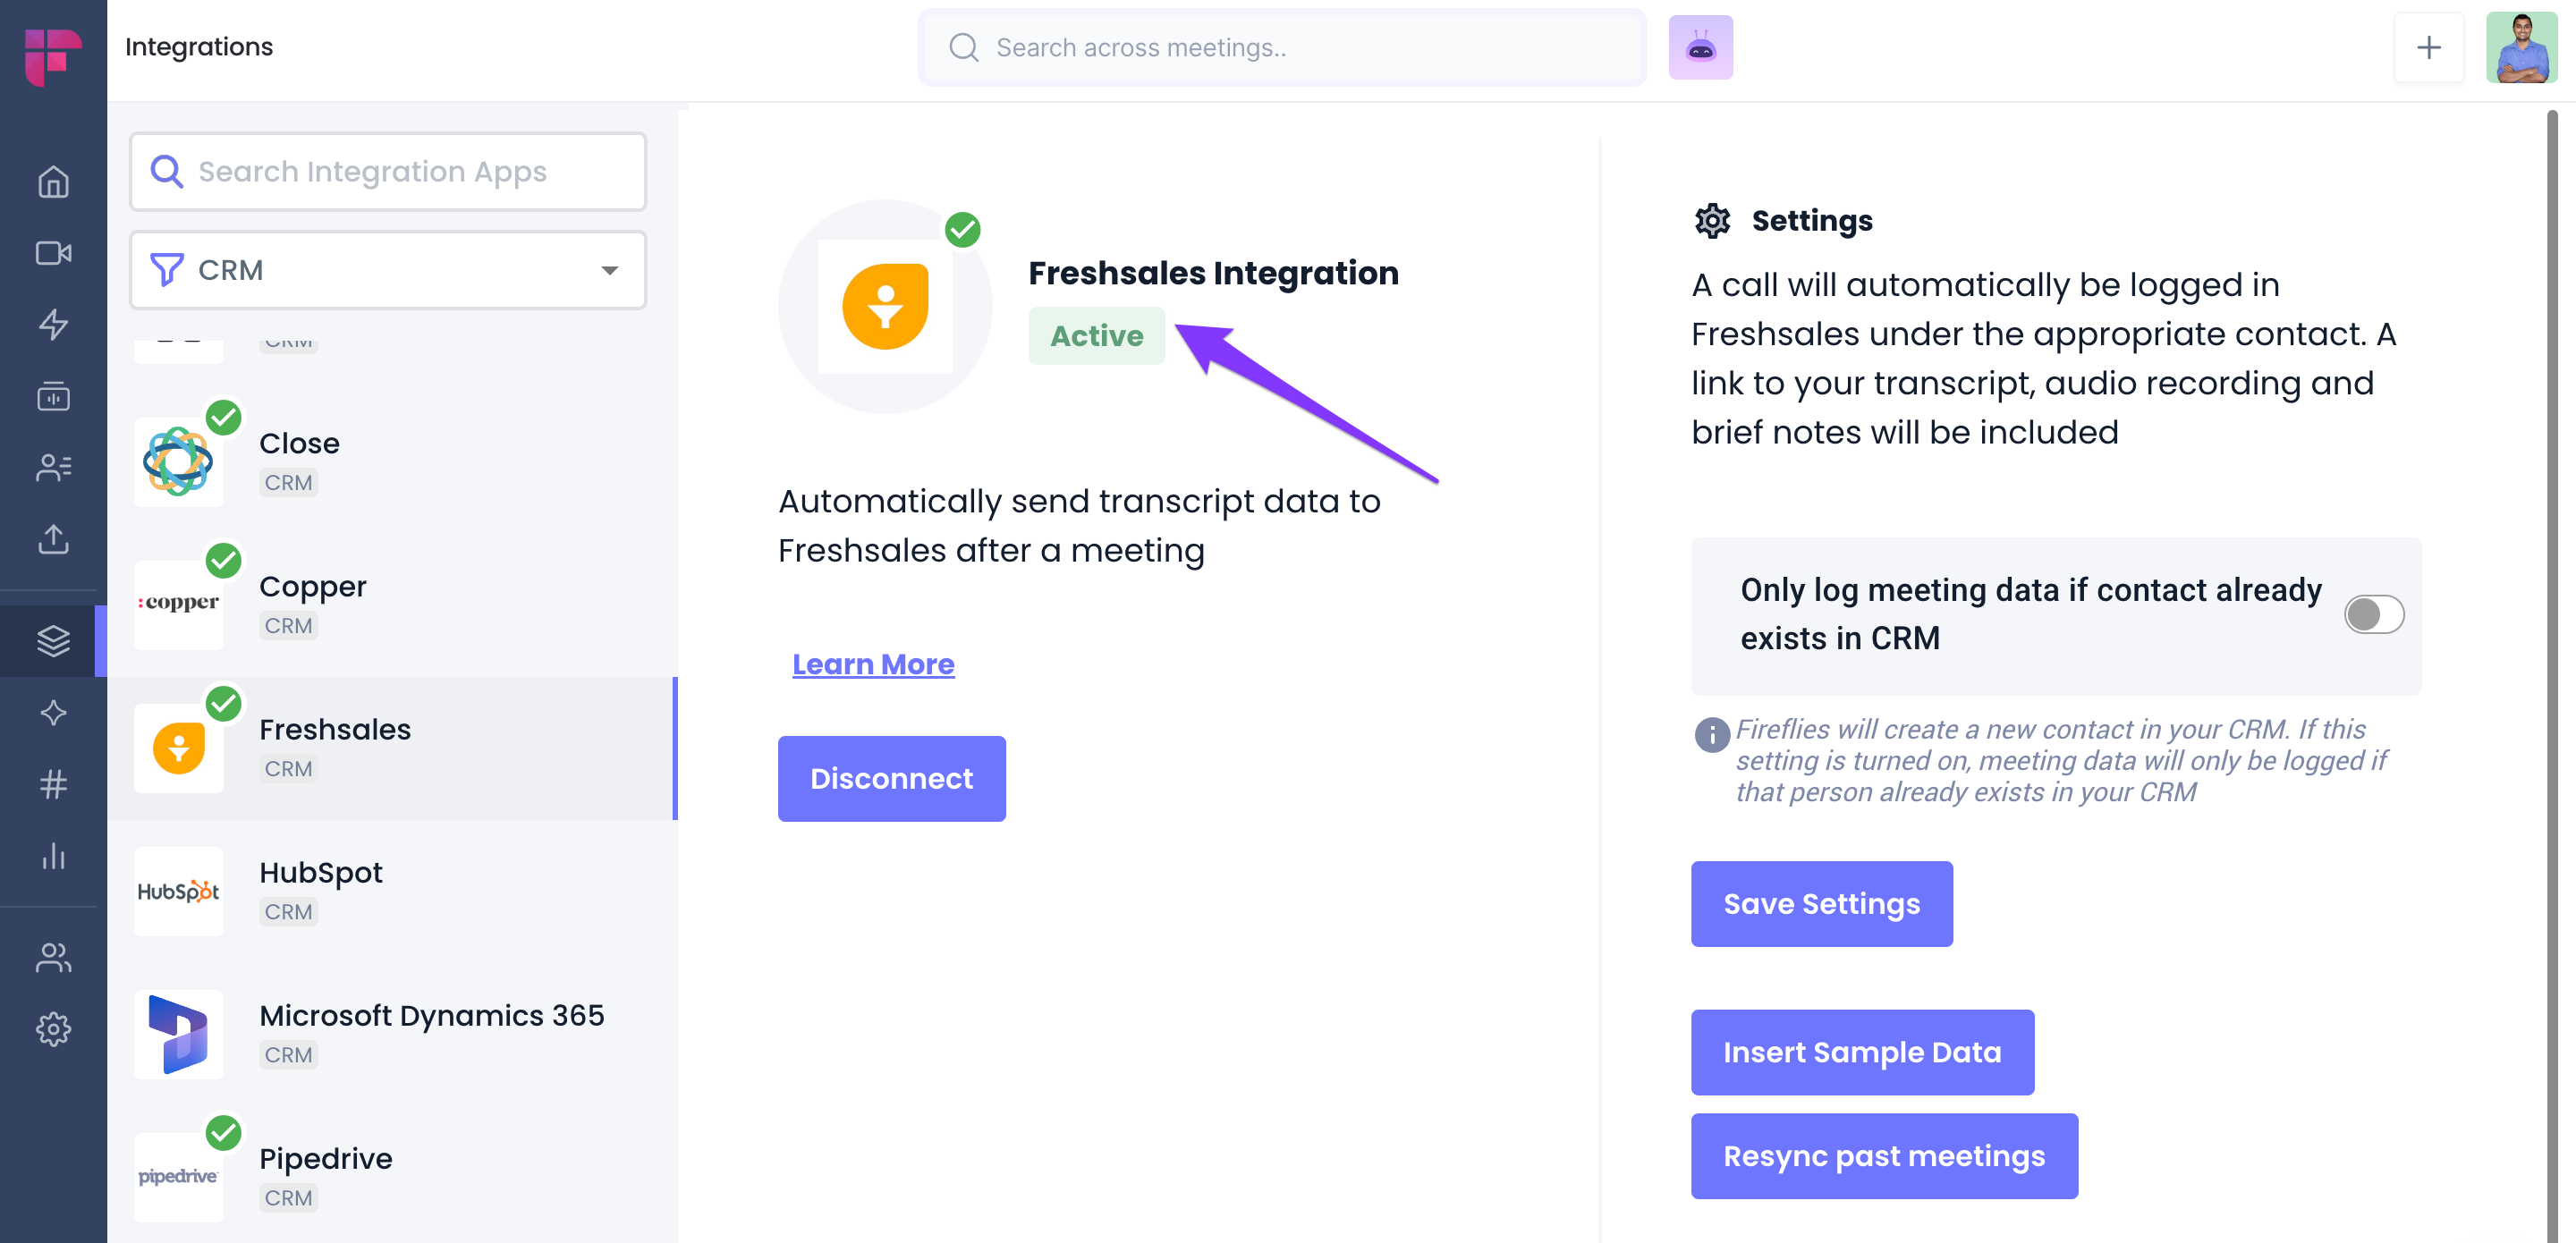
Task: Open the Home icon in sidebar
Action: (x=53, y=181)
